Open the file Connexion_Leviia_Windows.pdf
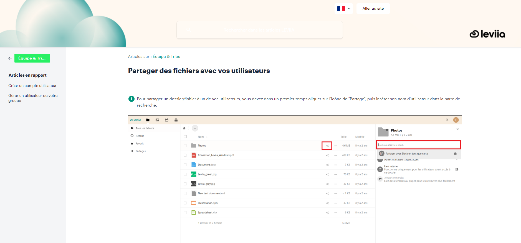 [x=216, y=155]
